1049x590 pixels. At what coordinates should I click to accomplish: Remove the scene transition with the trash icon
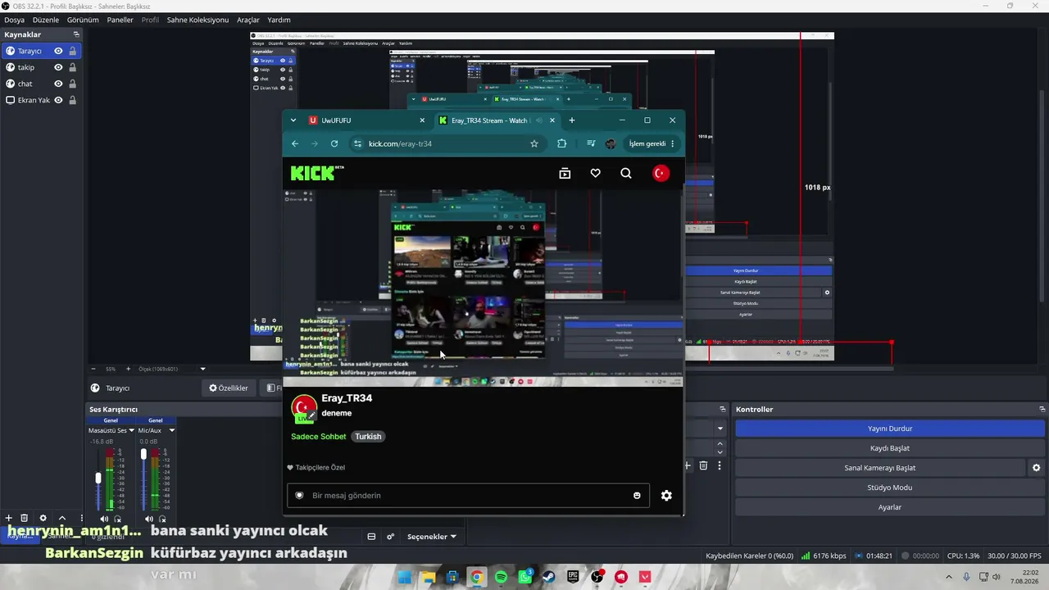(x=703, y=465)
